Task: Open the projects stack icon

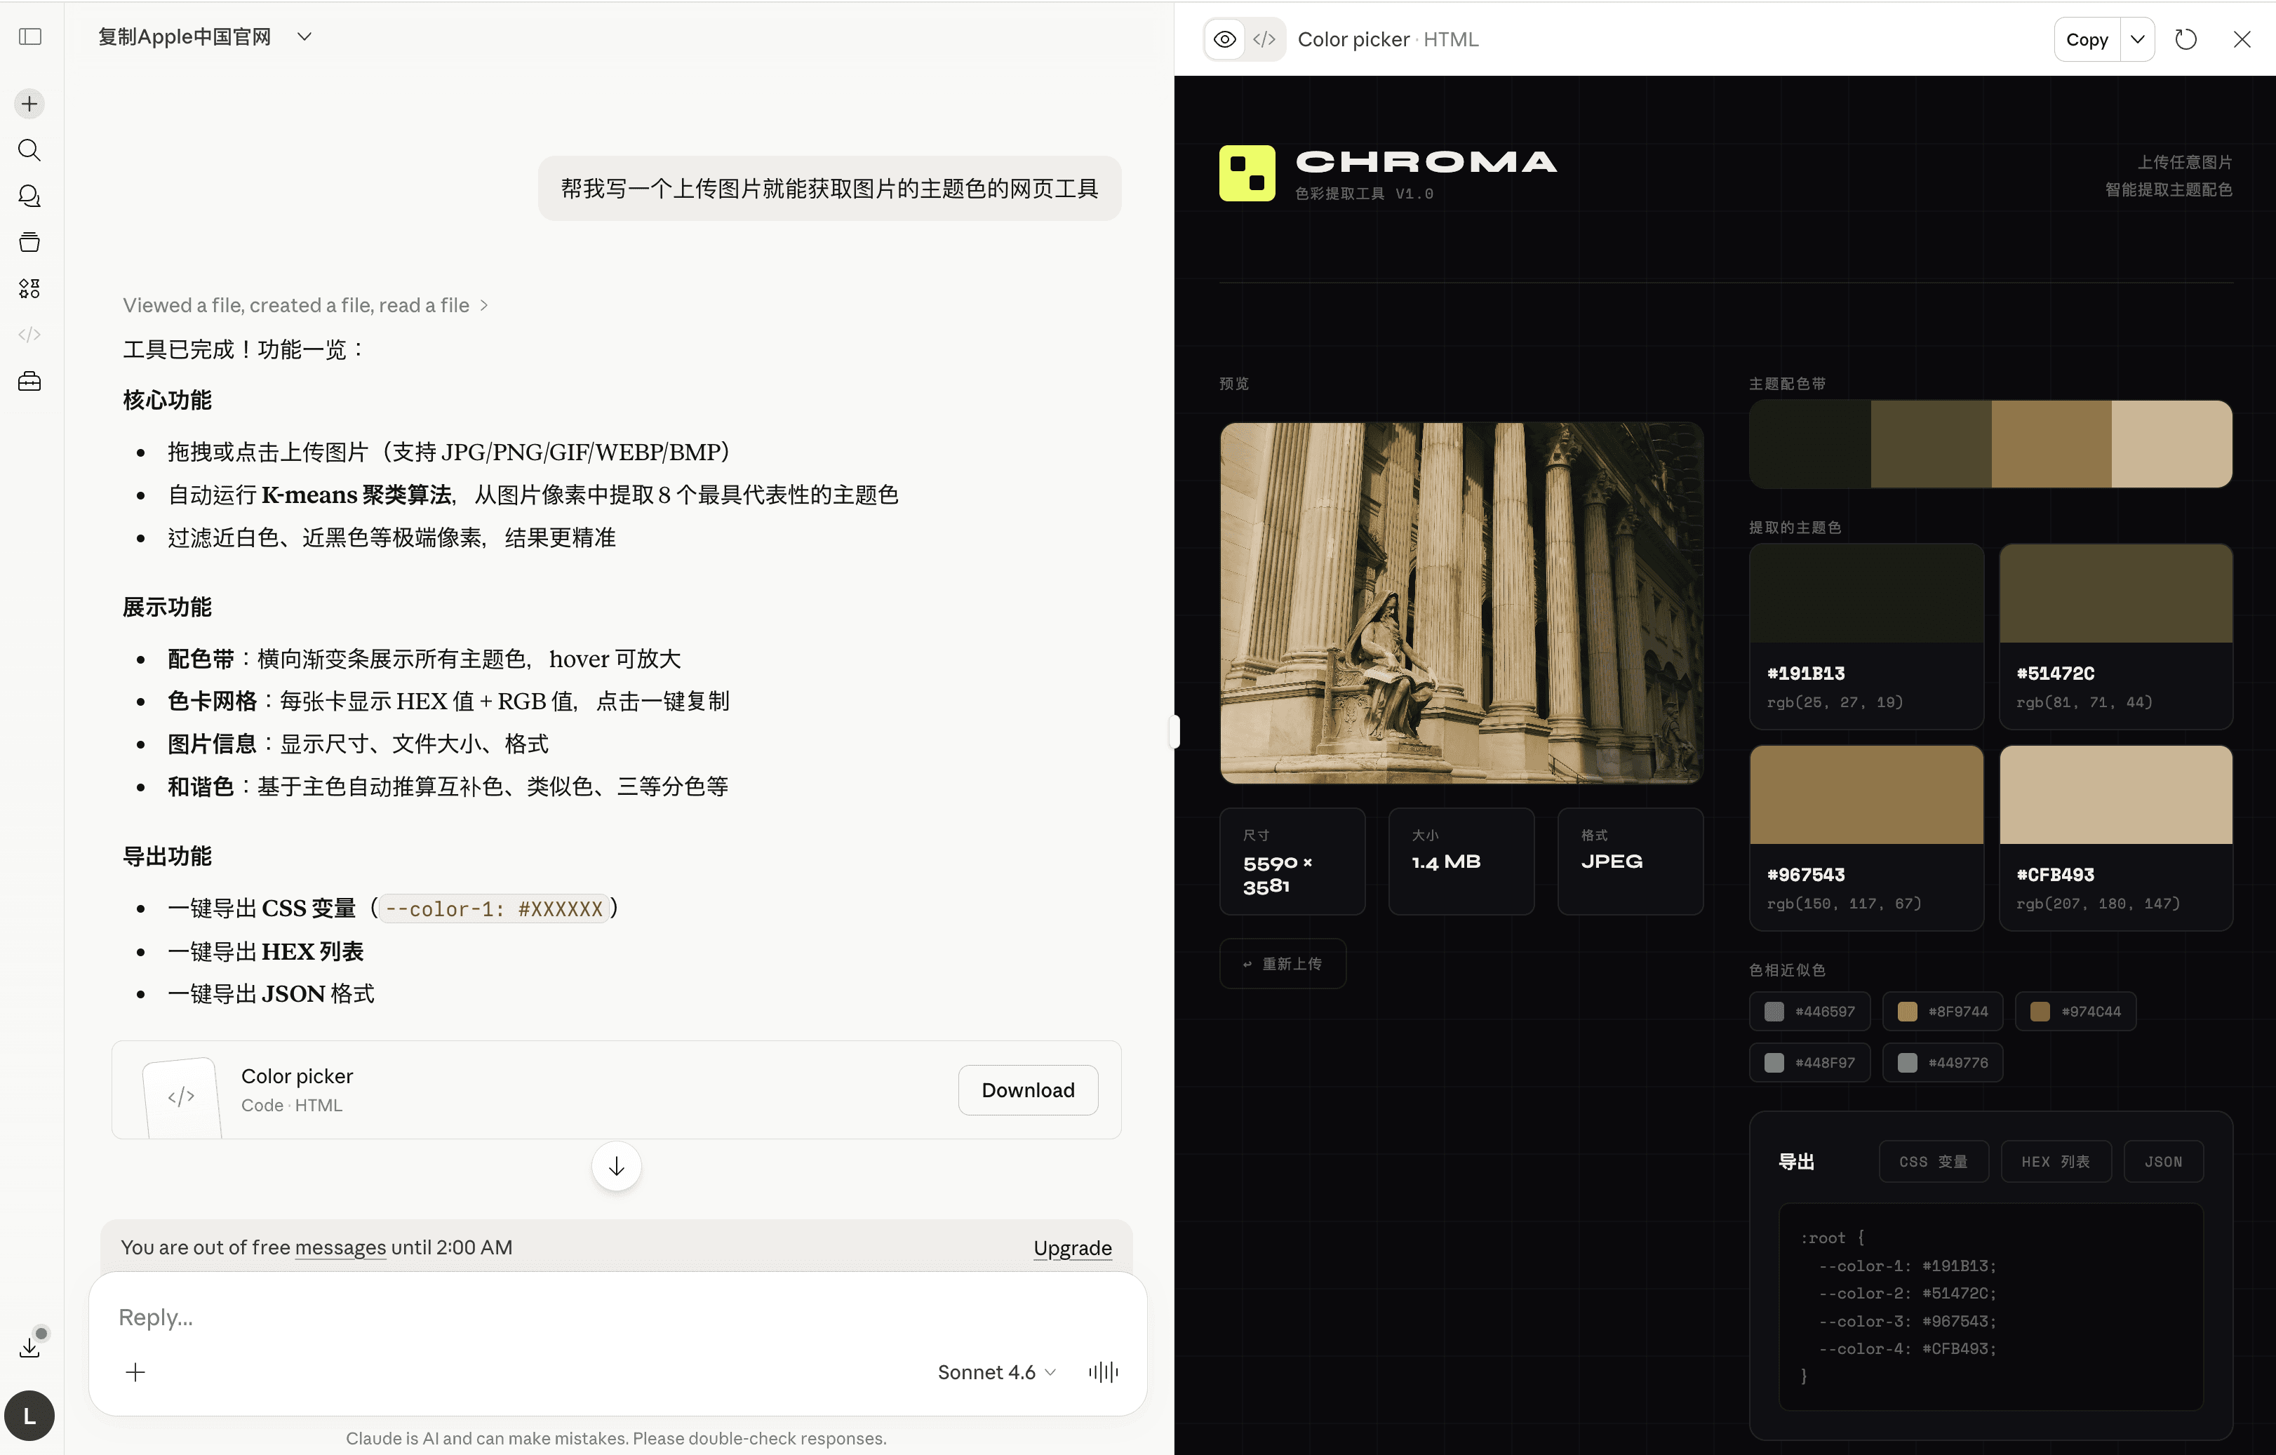Action: coord(30,242)
